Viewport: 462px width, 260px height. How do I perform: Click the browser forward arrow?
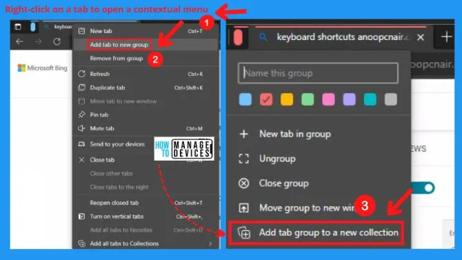(39, 41)
